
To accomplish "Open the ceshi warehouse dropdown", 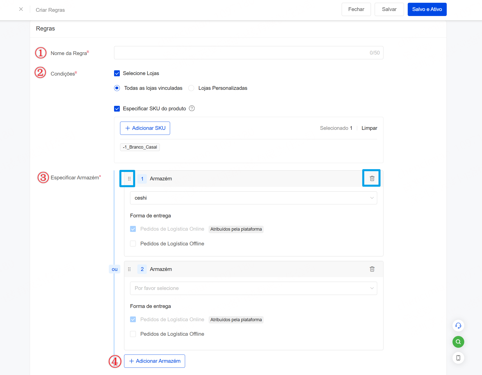I will tap(253, 198).
